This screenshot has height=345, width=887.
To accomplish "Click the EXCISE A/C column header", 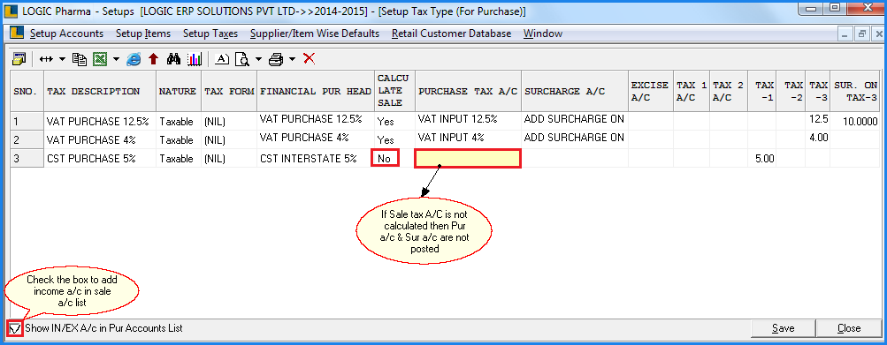I will click(x=651, y=91).
